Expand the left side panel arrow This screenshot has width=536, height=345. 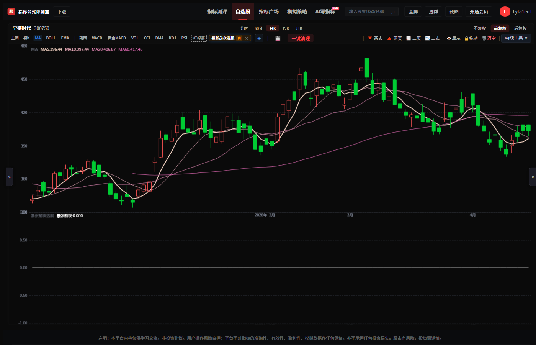click(10, 177)
